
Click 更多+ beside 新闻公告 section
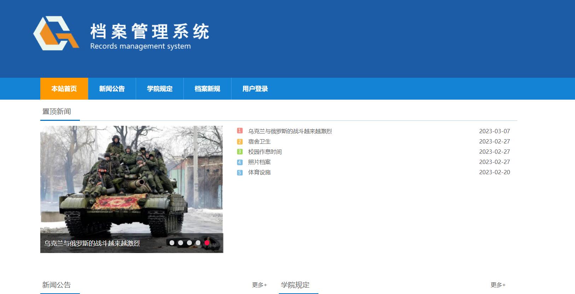point(259,285)
